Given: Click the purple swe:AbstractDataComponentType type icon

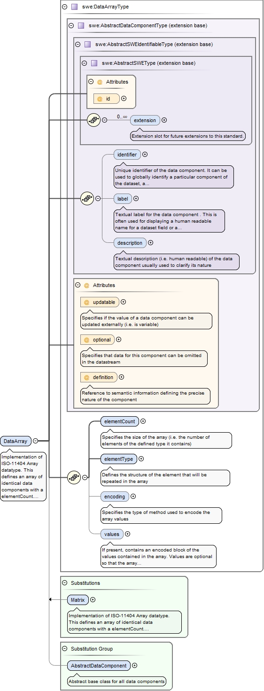Looking at the screenshot, I should (x=81, y=25).
